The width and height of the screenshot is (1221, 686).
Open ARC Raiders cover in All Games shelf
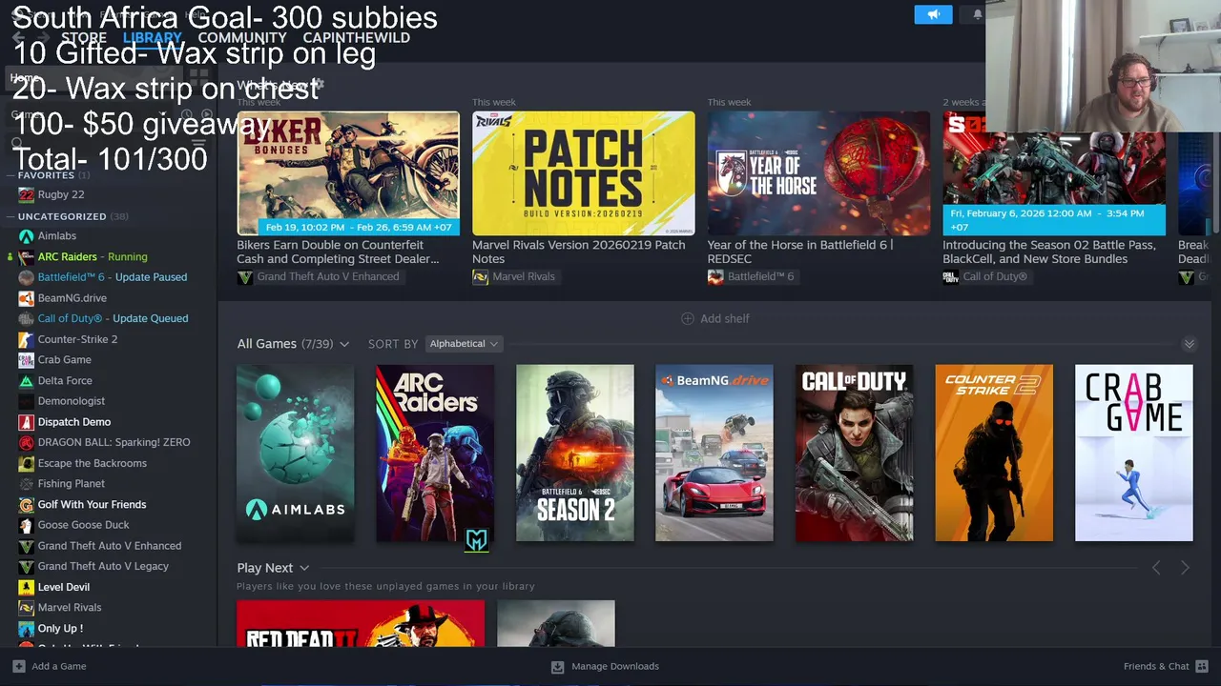coord(435,453)
